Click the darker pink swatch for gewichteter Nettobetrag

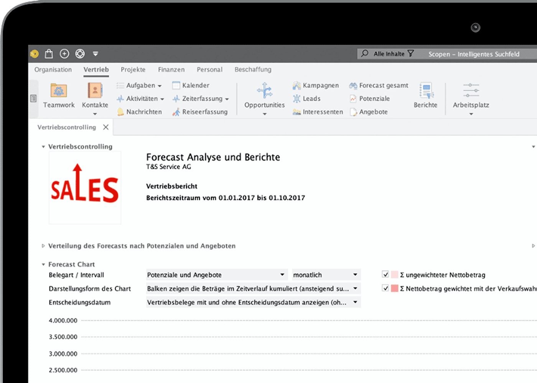pyautogui.click(x=395, y=288)
